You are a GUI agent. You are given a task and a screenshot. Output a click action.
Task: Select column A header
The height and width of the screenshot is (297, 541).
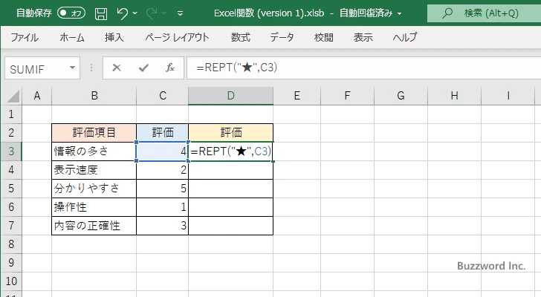point(37,96)
